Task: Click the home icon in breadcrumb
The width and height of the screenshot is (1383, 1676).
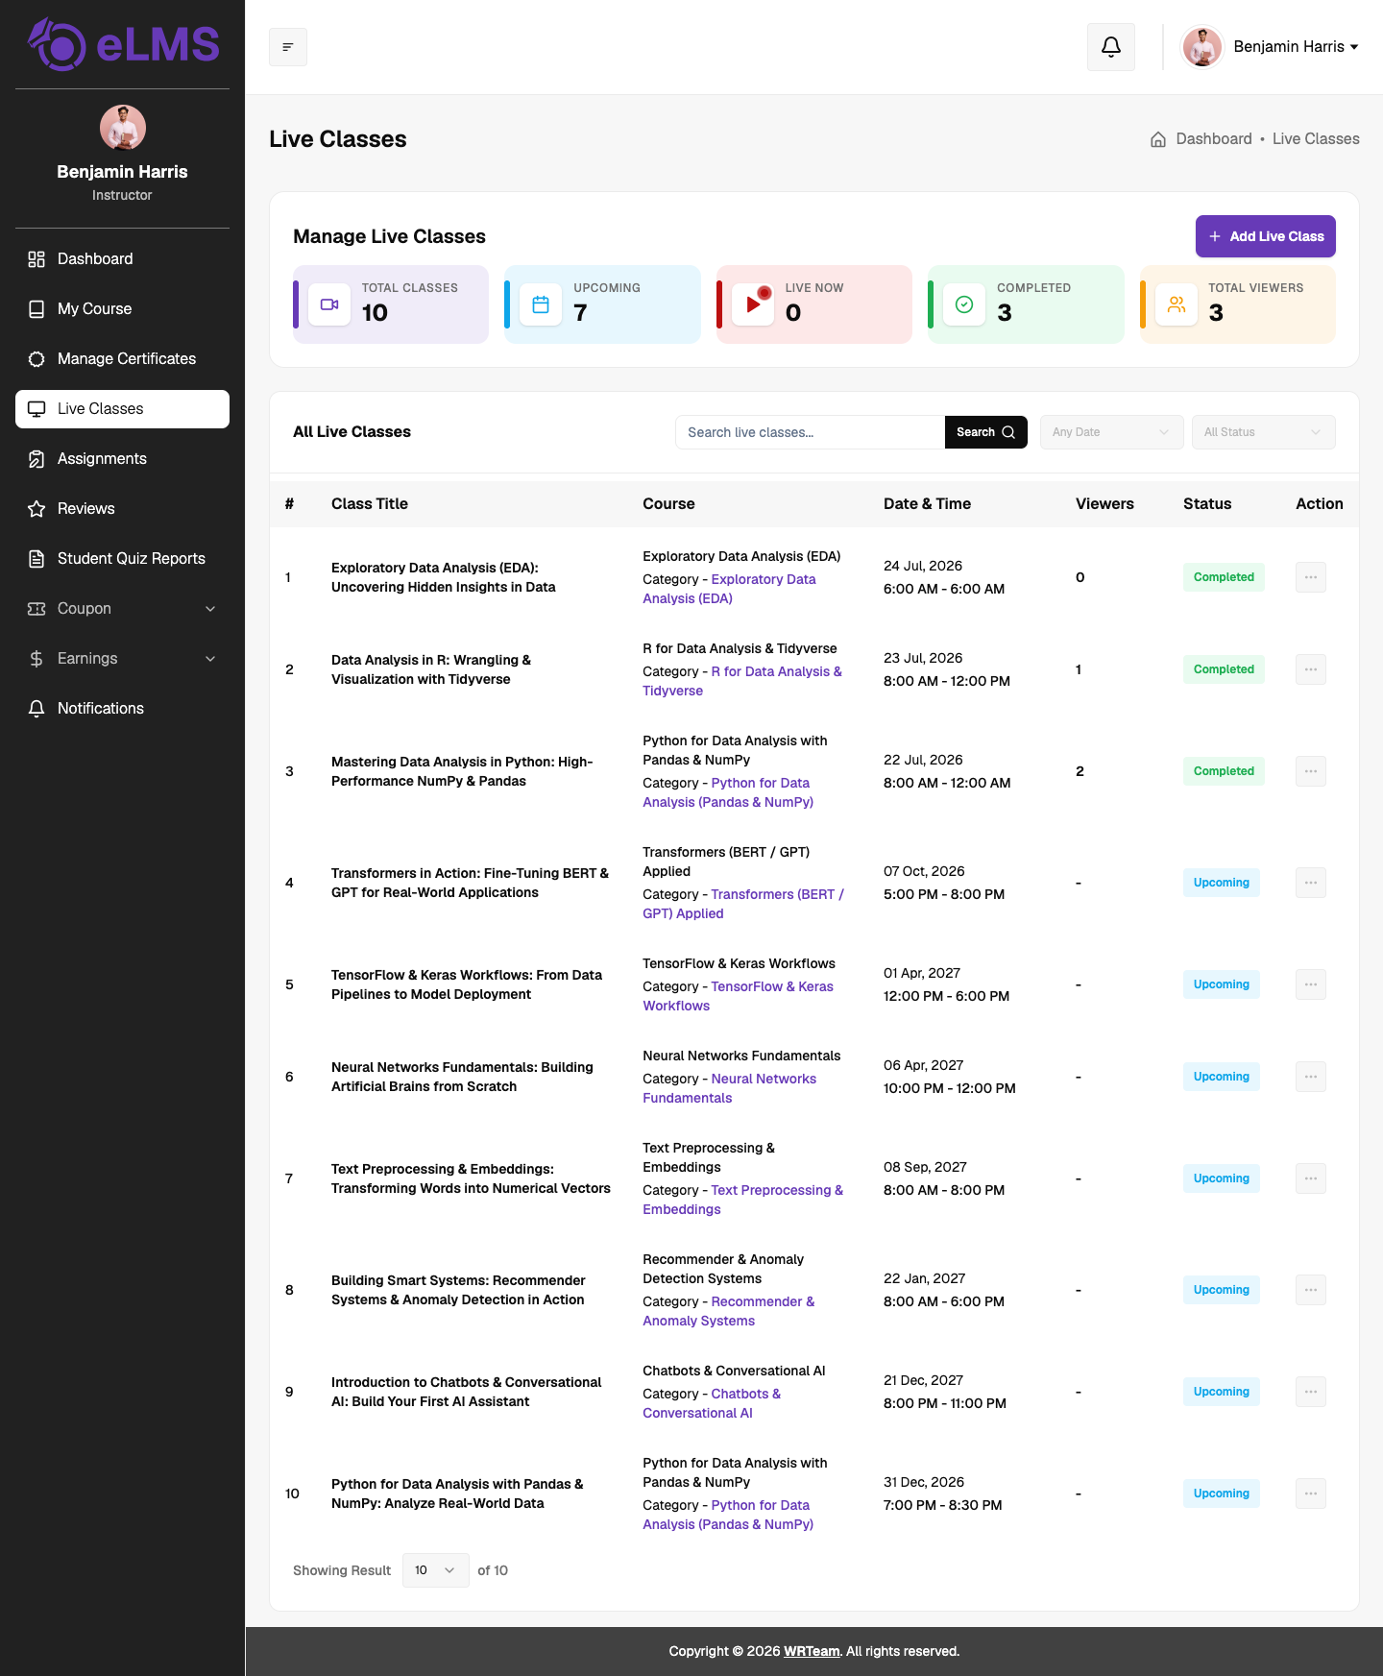Action: click(x=1158, y=139)
